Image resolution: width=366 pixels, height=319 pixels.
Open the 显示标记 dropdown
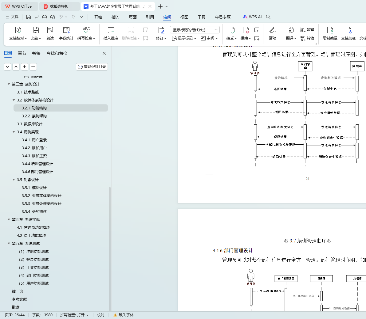coord(184,38)
